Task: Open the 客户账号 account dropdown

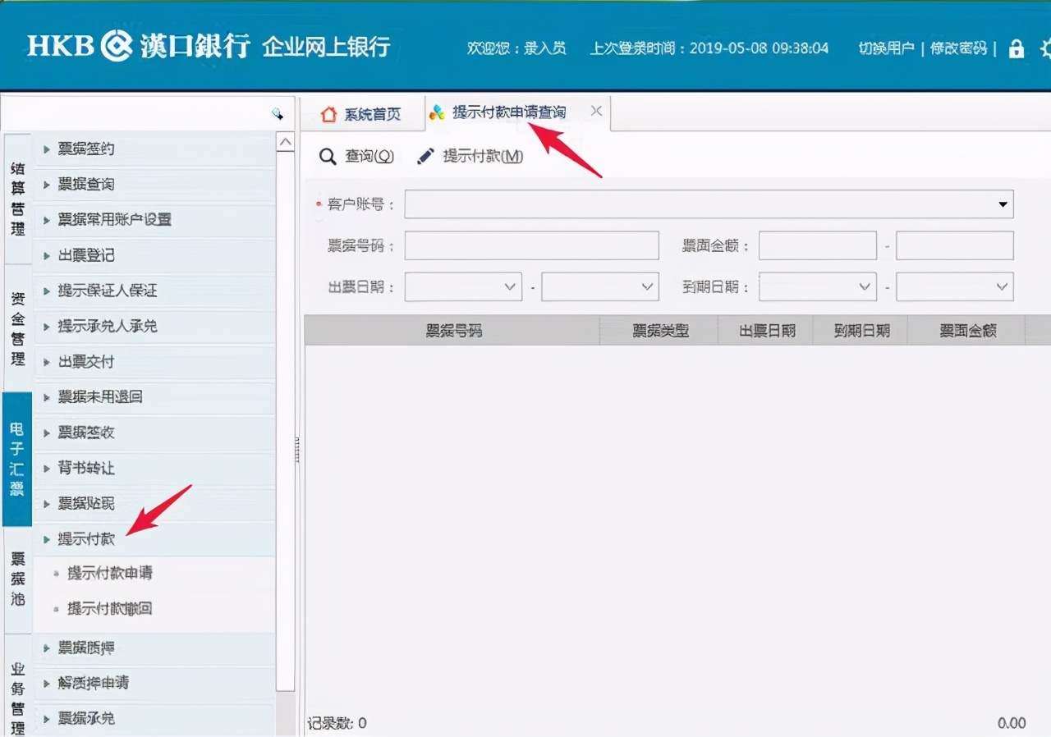Action: tap(1001, 204)
